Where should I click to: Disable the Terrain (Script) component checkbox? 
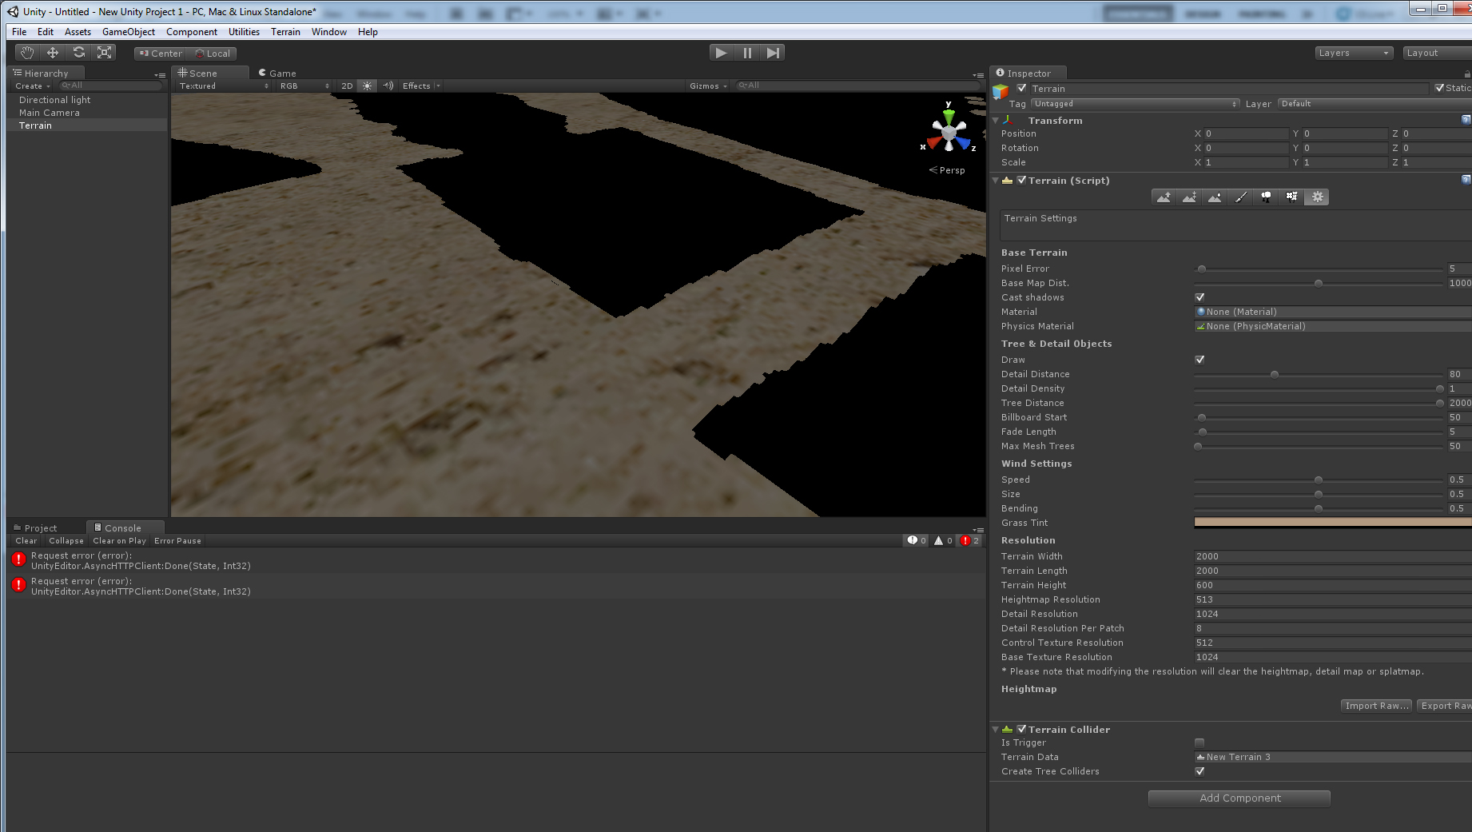coord(1021,180)
